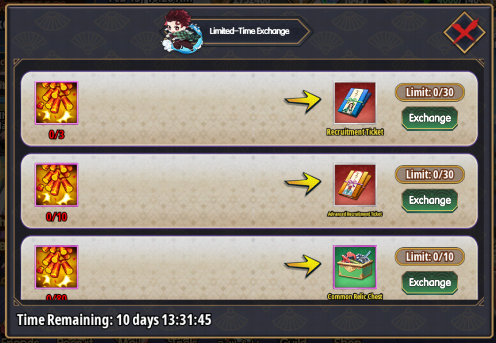Click the Limit 0/30 badge in the Recruitment Ticket row
The width and height of the screenshot is (496, 343).
[430, 92]
